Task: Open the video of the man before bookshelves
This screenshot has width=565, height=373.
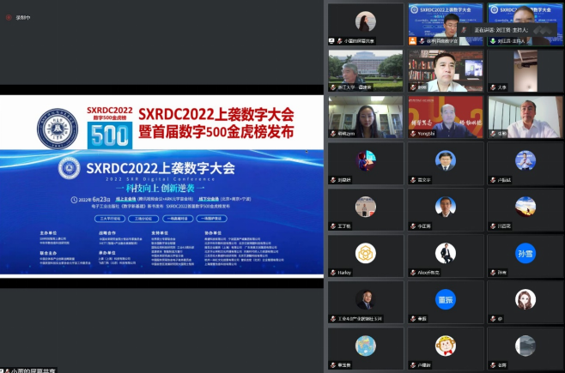Action: (446, 70)
